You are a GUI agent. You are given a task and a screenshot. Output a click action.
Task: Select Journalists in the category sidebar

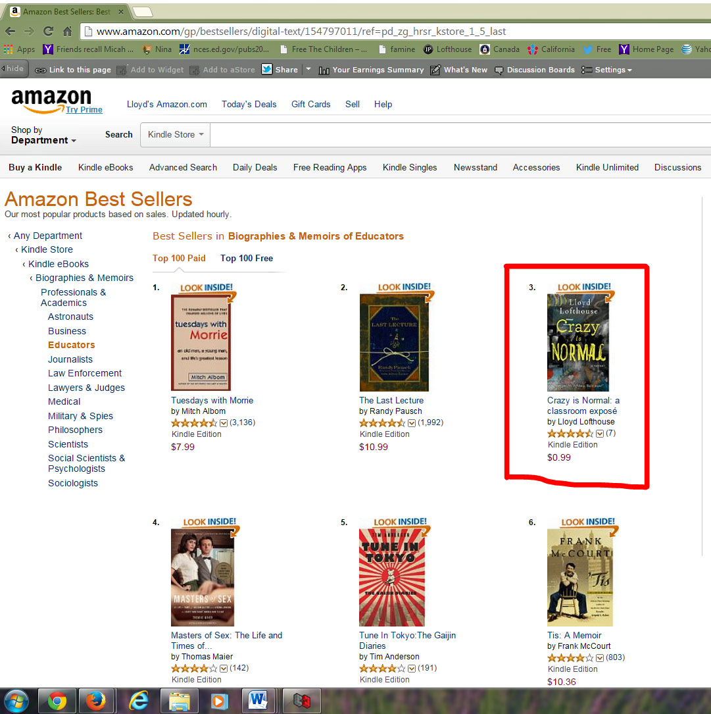tap(70, 359)
